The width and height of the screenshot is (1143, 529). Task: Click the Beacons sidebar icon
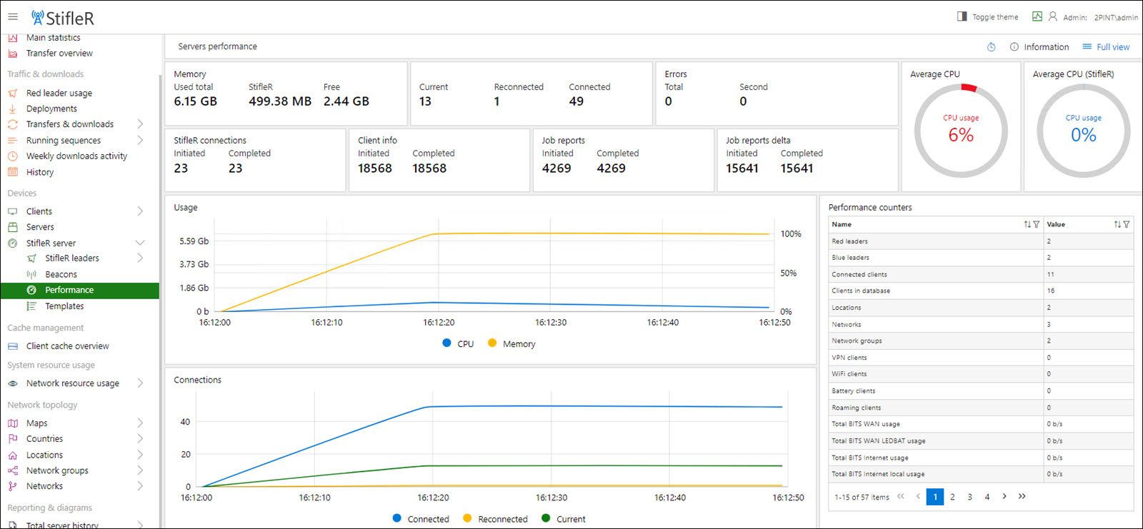(31, 274)
